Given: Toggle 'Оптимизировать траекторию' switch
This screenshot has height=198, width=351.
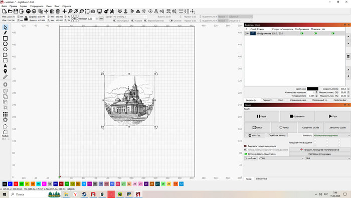Looking at the screenshot, I should point(246,154).
